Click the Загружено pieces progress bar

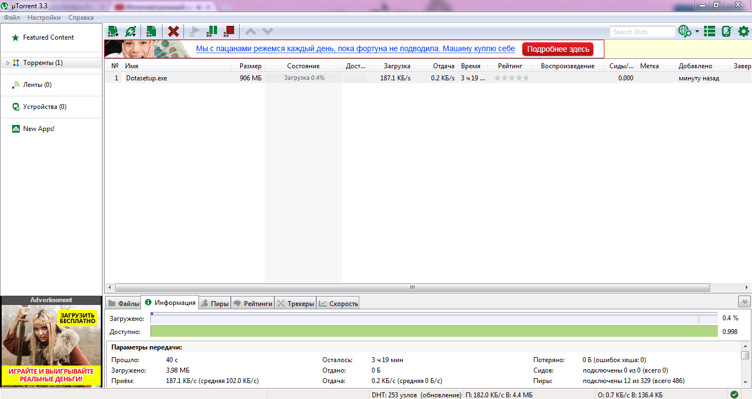coord(434,319)
